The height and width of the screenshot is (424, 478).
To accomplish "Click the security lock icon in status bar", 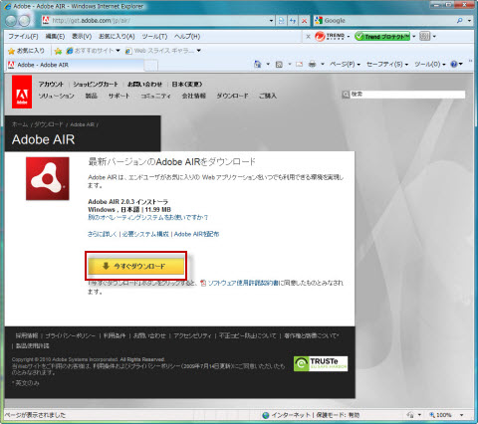I will [x=410, y=415].
